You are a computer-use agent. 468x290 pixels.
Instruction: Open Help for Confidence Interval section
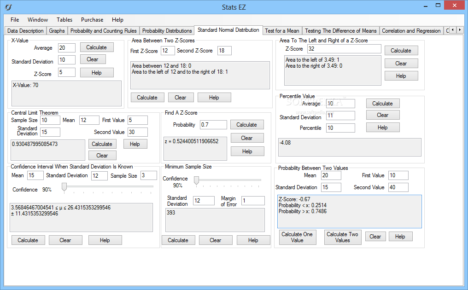[x=105, y=240]
